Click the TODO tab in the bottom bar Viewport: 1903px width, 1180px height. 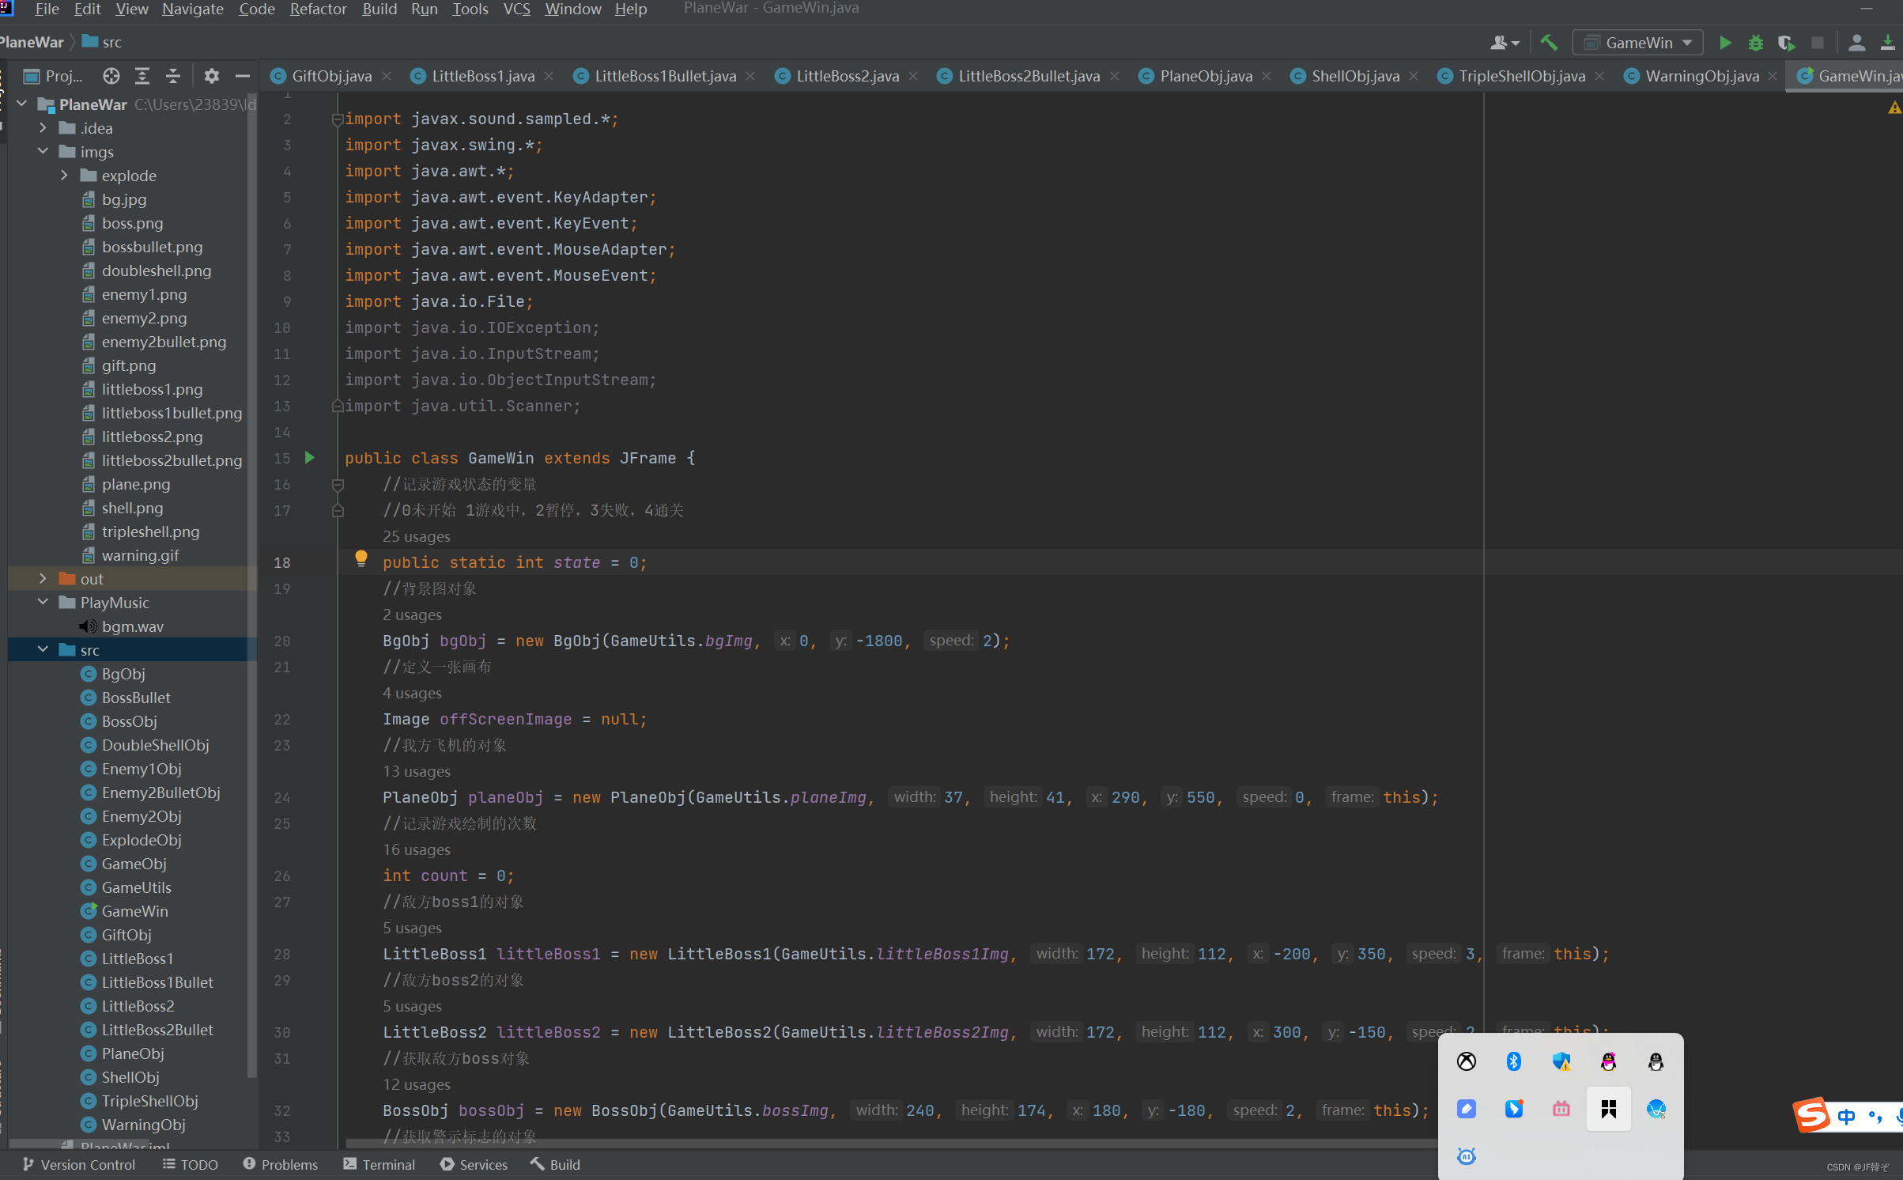(189, 1165)
